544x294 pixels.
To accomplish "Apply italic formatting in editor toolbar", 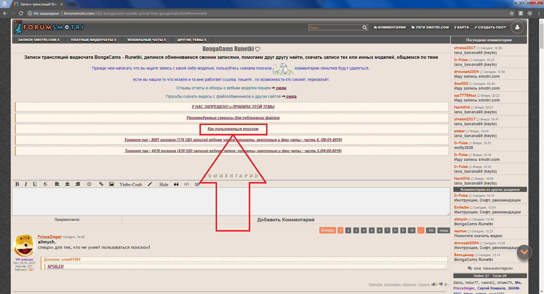I will point(26,184).
